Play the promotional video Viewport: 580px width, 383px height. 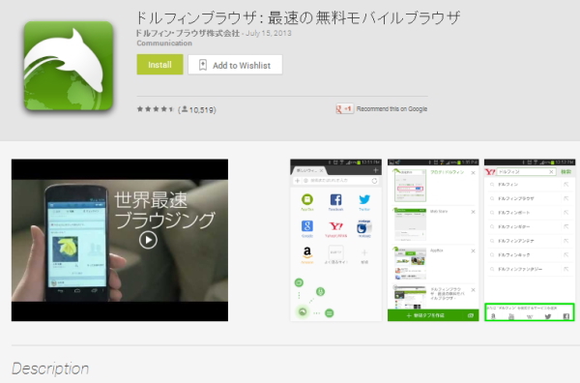coord(148,240)
